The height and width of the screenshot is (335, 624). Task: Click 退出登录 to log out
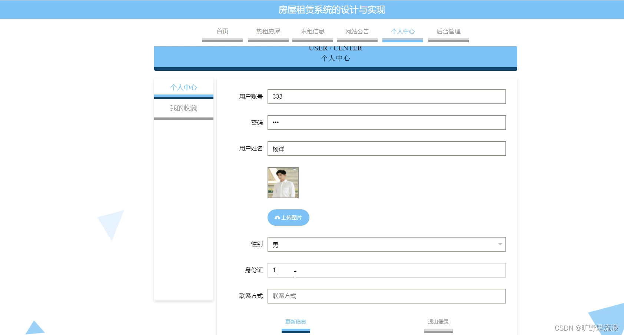pyautogui.click(x=438, y=322)
